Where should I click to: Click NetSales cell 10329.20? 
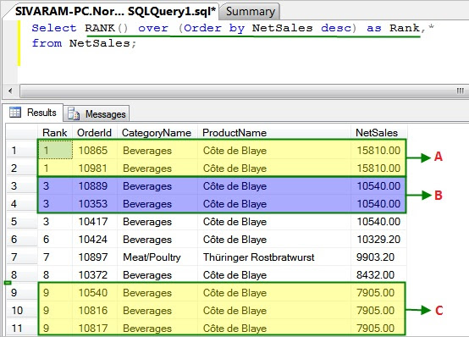378,239
